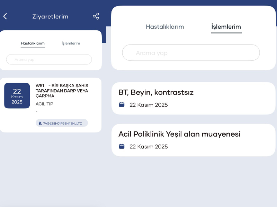
Task: Click the Ziyaretlerim title text
Action: [50, 16]
